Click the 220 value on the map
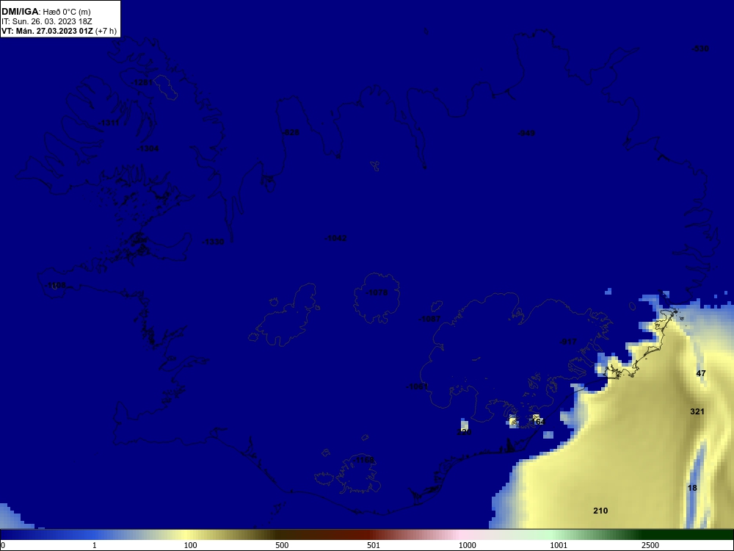The width and height of the screenshot is (734, 551). tap(464, 432)
